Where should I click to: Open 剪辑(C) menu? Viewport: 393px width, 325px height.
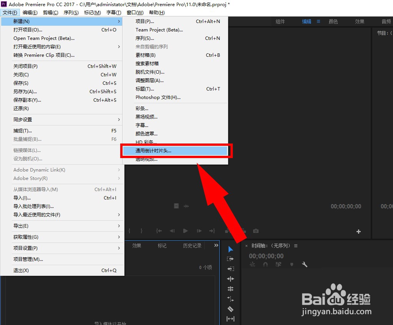point(50,13)
